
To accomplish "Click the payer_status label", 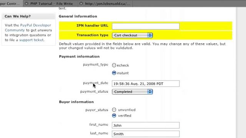I will [97, 110].
